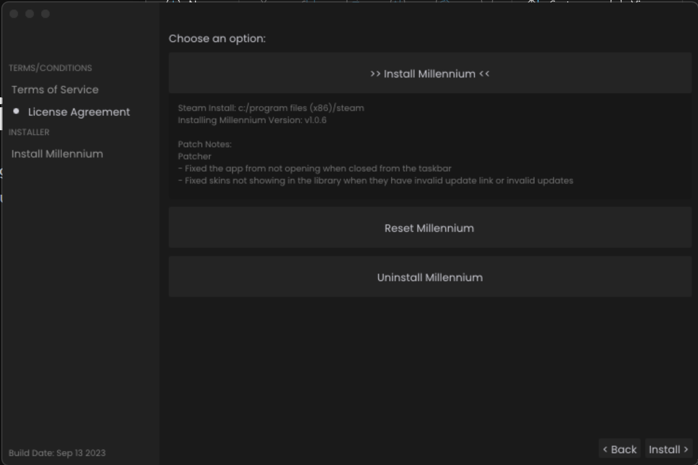Go back with the Back button
The image size is (698, 465).
point(620,449)
